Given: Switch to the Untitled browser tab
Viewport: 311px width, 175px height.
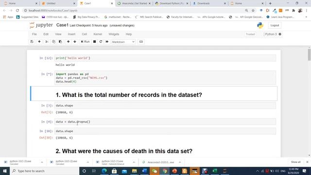Looking at the screenshot, I should (x=58, y=3).
